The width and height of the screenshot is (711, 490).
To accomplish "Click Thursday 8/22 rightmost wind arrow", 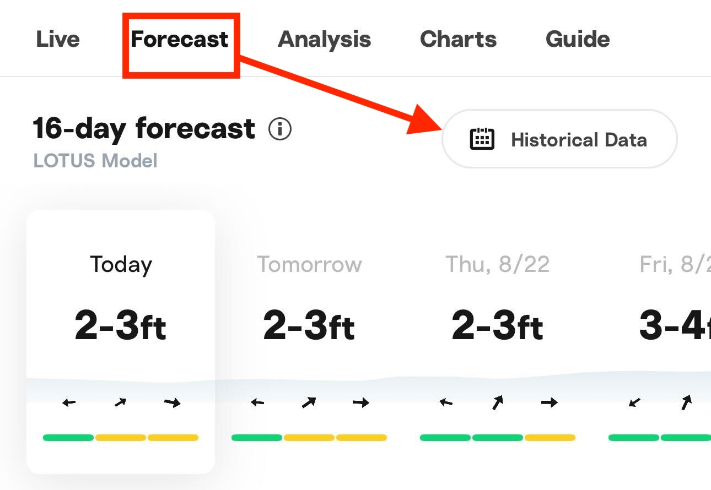I will click(x=550, y=403).
